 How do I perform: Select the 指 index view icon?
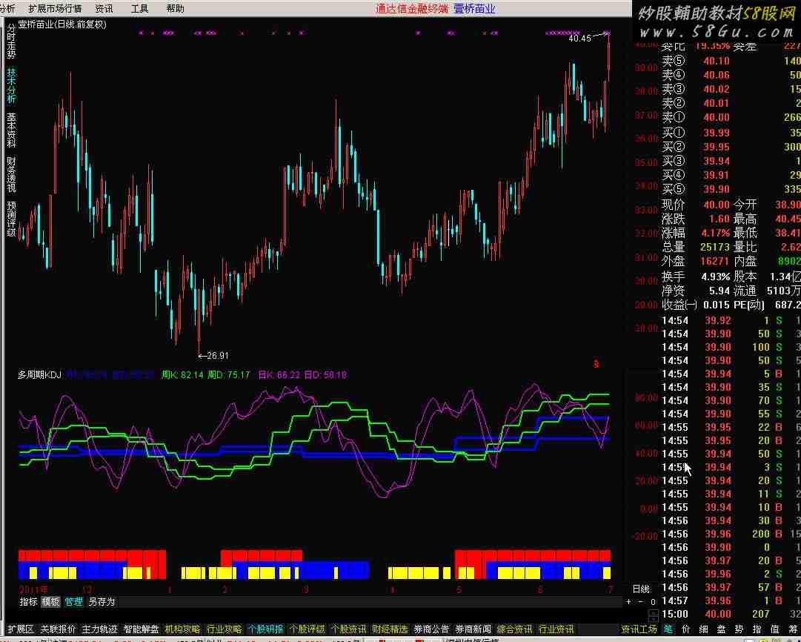tap(757, 629)
